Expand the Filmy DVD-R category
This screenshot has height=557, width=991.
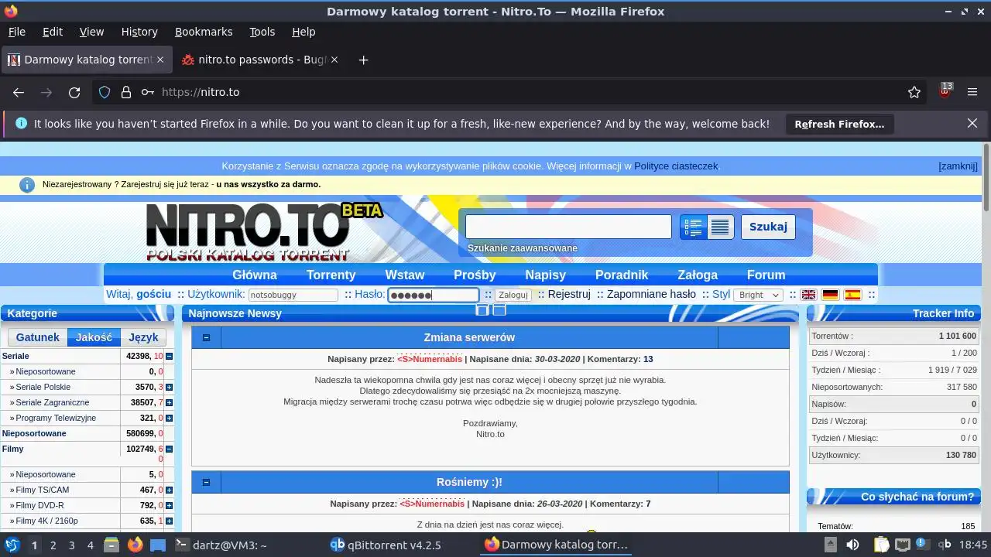coord(169,505)
